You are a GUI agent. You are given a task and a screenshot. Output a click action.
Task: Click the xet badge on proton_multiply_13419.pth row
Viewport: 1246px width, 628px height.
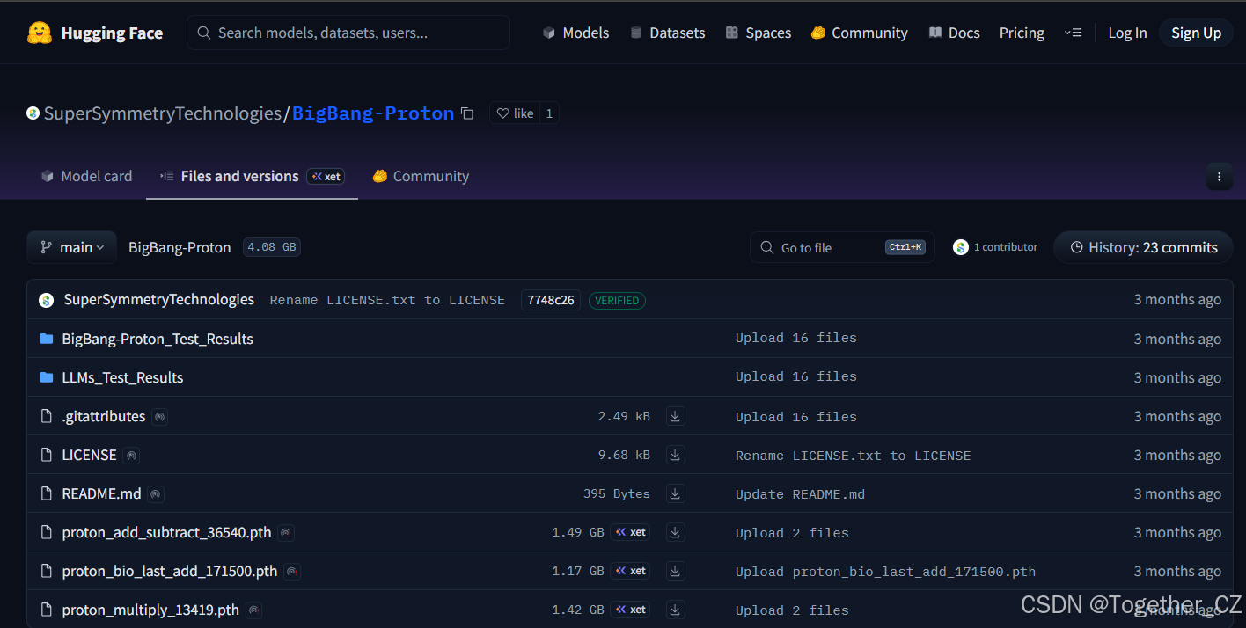631,610
